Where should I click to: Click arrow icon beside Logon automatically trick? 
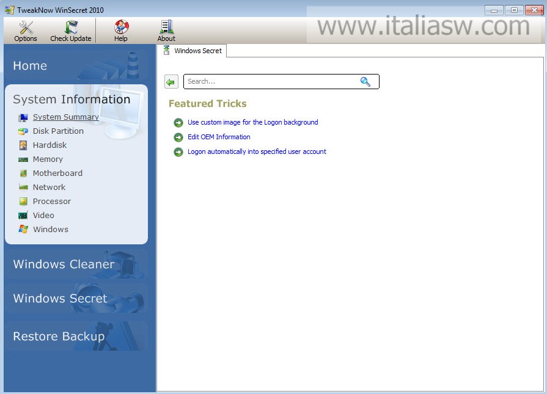(178, 152)
